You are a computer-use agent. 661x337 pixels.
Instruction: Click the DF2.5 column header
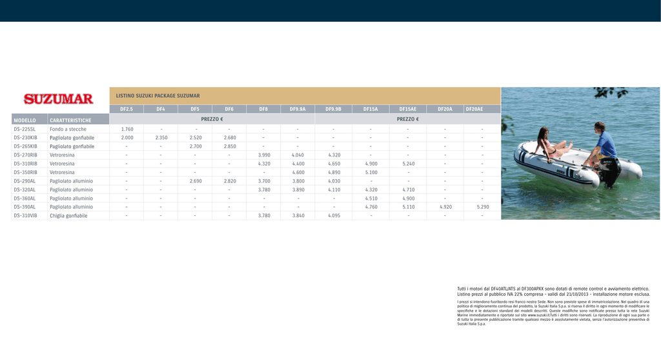tap(127, 109)
